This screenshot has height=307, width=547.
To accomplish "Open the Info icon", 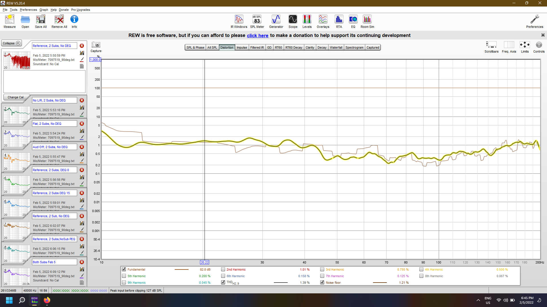I will point(74,22).
